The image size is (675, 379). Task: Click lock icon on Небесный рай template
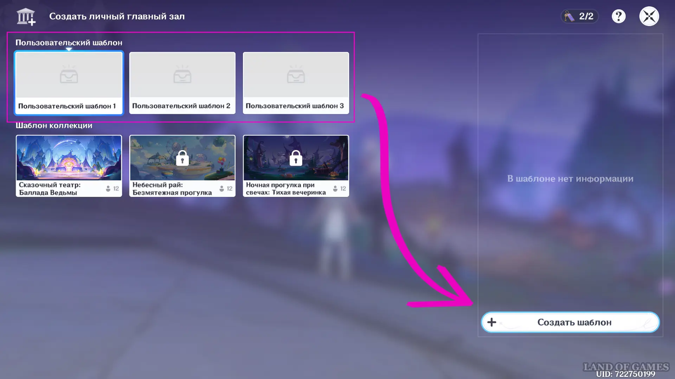182,158
